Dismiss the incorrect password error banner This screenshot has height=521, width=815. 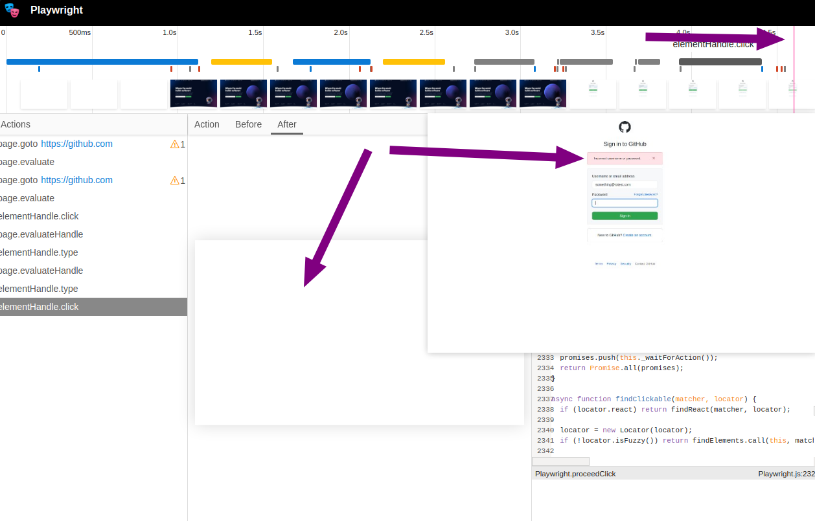[x=654, y=158]
